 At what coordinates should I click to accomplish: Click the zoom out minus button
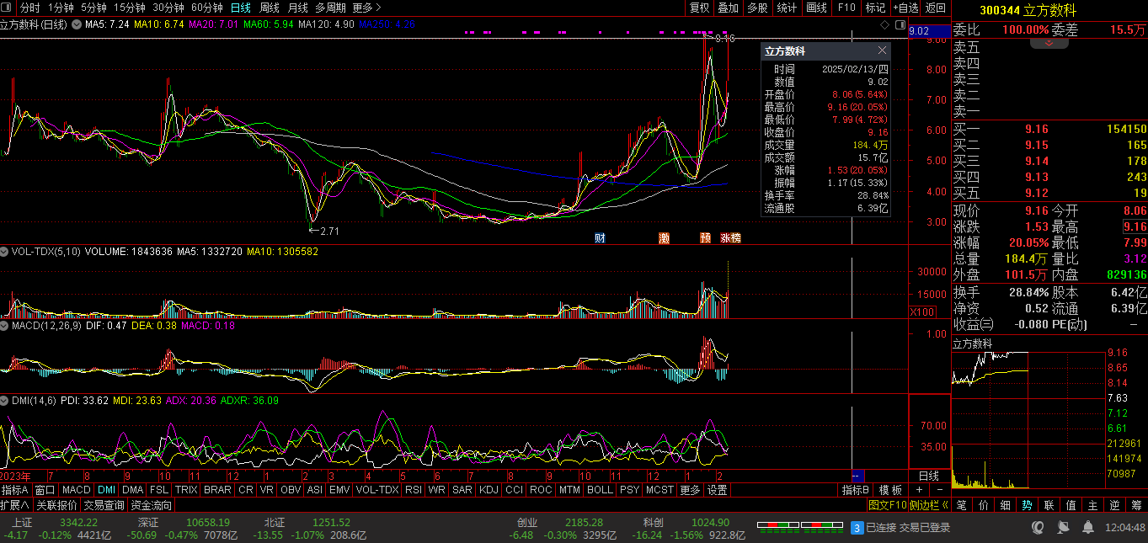pyautogui.click(x=939, y=490)
